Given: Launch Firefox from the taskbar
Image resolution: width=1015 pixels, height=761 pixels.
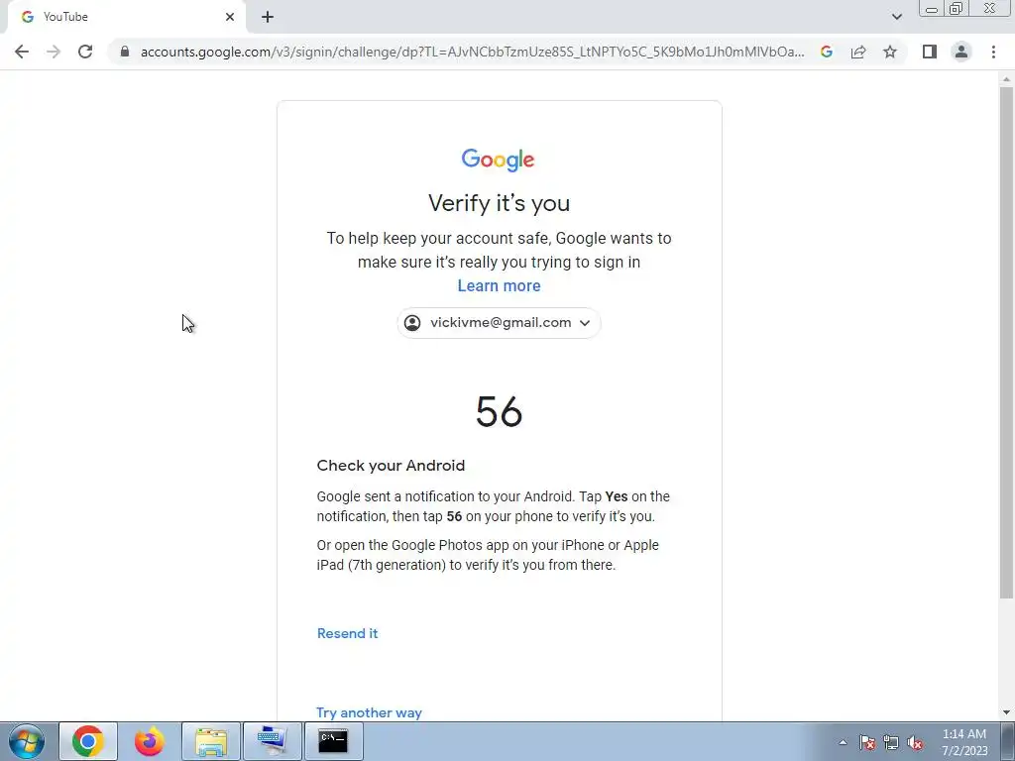Looking at the screenshot, I should [150, 741].
